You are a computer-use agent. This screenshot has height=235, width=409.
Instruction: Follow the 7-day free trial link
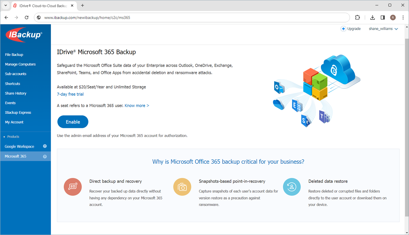coord(70,94)
